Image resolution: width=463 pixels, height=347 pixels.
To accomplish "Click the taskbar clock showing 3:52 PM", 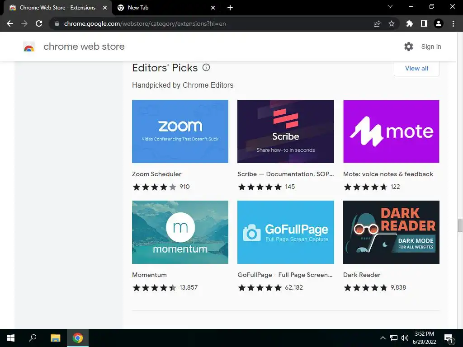I will click(424, 338).
